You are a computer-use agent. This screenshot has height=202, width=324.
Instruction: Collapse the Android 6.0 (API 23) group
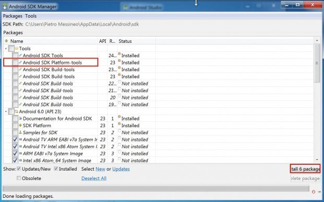point(6,112)
